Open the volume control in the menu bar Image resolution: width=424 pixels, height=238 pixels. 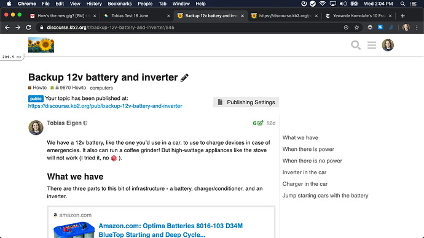point(343,4)
